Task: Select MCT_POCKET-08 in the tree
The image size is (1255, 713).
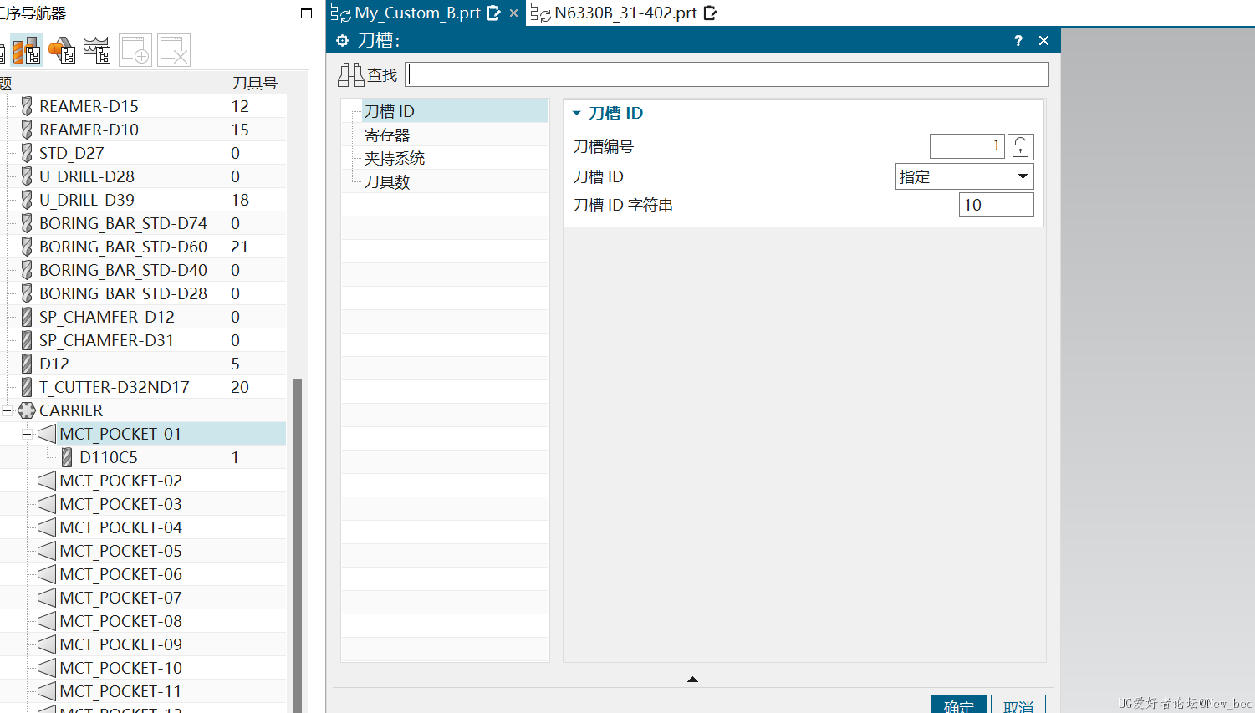Action: [x=120, y=621]
